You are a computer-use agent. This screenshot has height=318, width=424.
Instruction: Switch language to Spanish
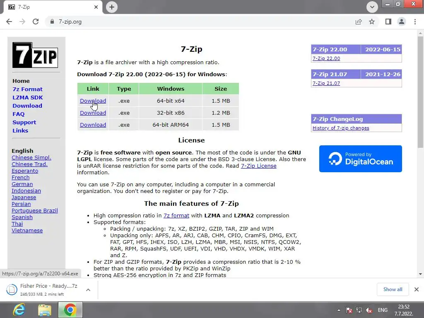22,217
